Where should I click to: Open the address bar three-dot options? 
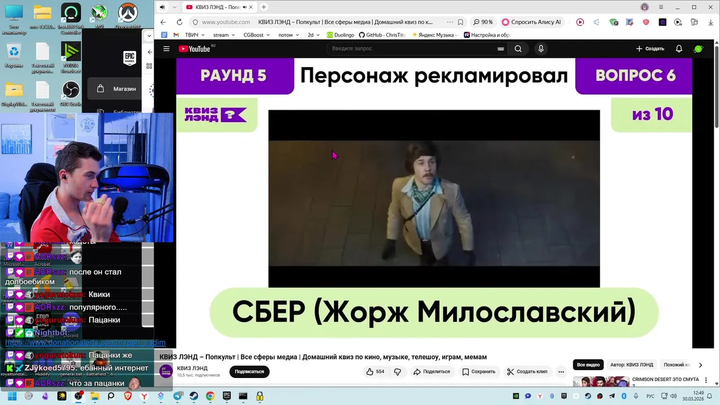click(450, 22)
